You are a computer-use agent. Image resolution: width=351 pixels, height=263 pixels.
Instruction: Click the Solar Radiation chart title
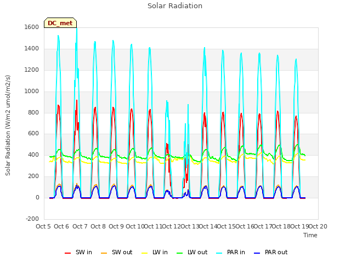coord(175,6)
